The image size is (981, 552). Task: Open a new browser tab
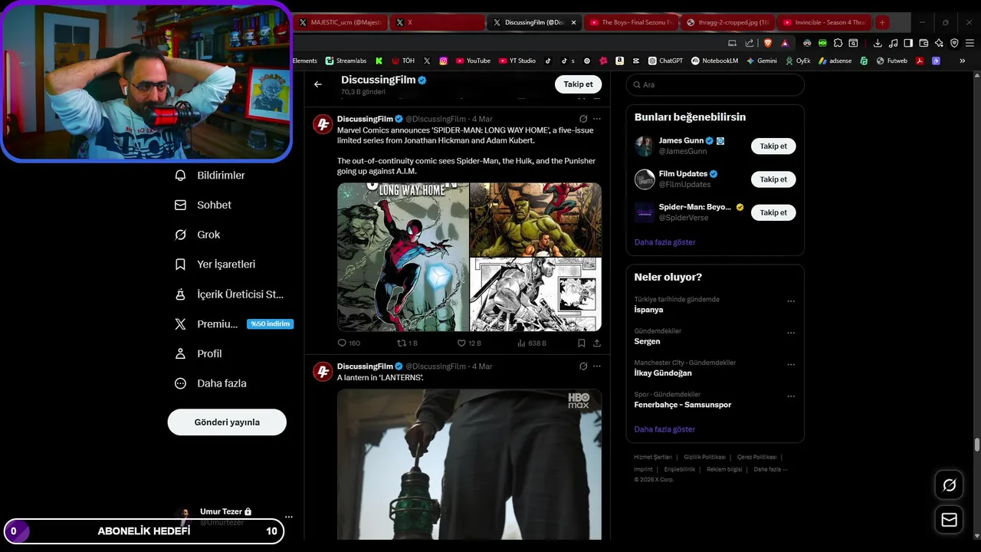point(882,22)
